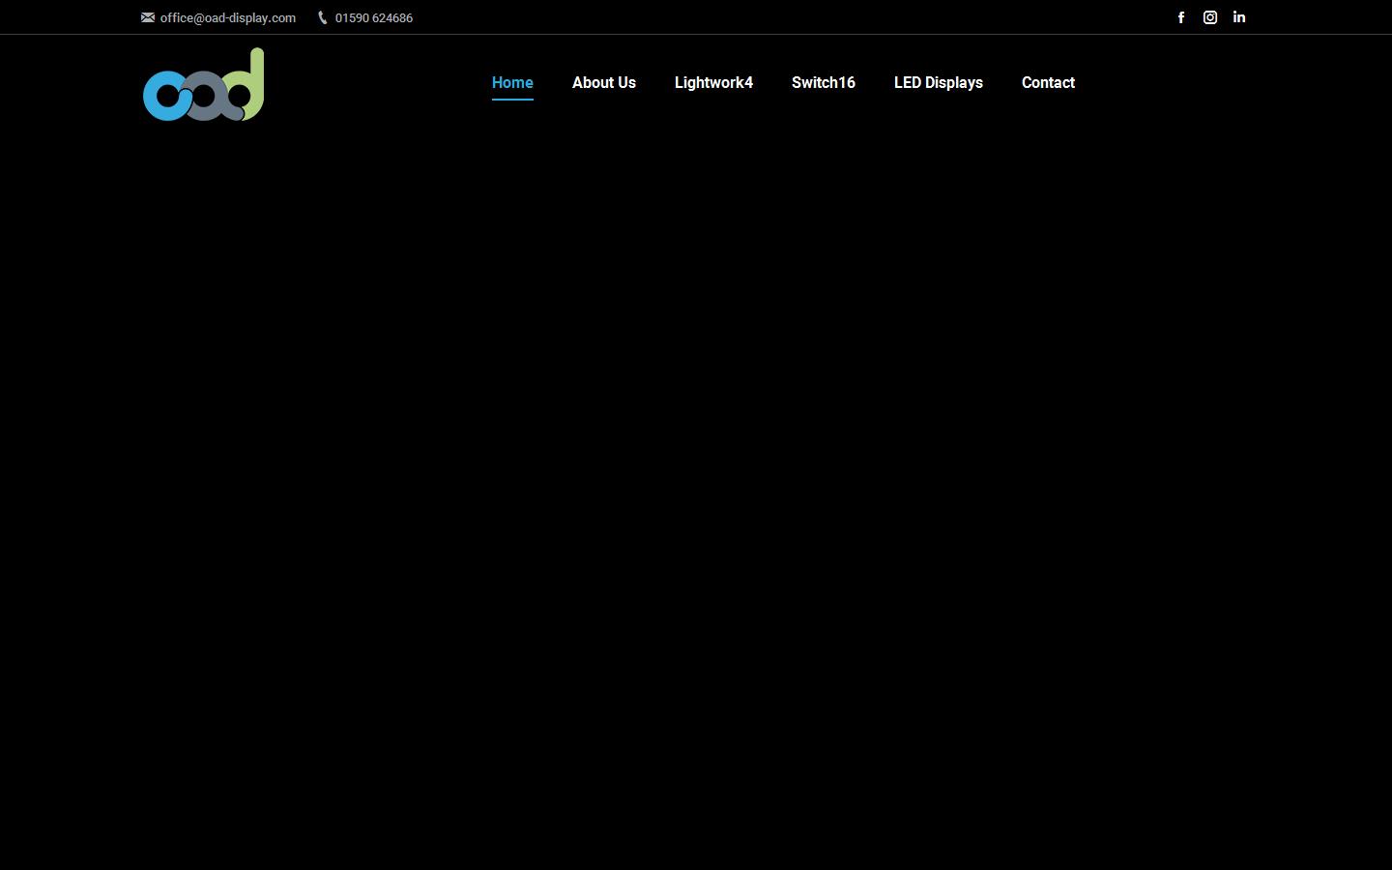
Task: Open the About Us page
Action: coord(604,83)
